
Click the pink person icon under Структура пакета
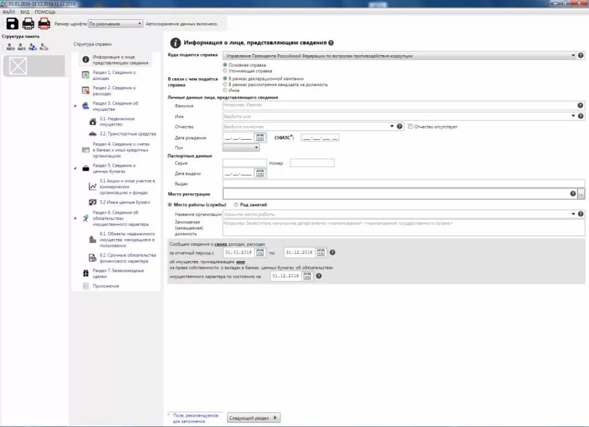coord(44,47)
